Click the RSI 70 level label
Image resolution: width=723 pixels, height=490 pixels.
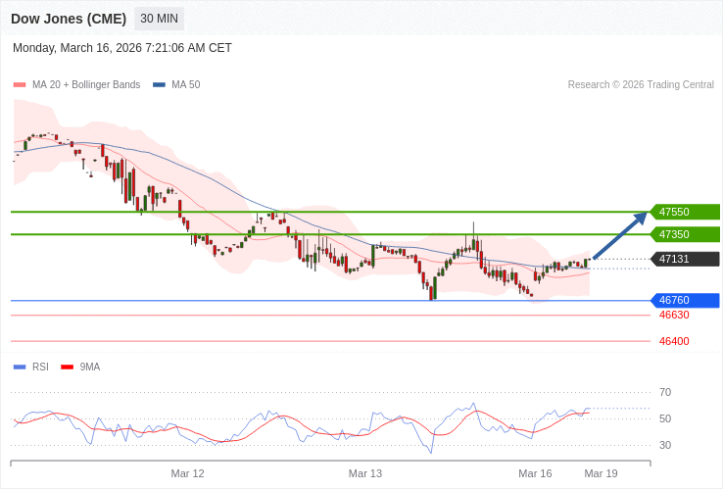click(665, 393)
